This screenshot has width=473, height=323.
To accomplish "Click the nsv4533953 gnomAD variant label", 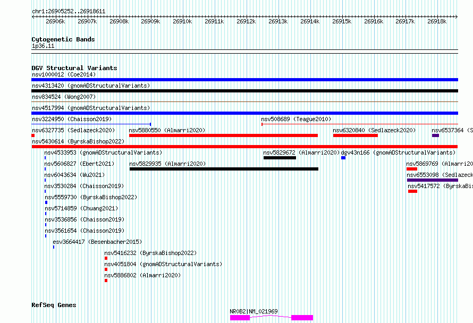I will coord(103,152).
